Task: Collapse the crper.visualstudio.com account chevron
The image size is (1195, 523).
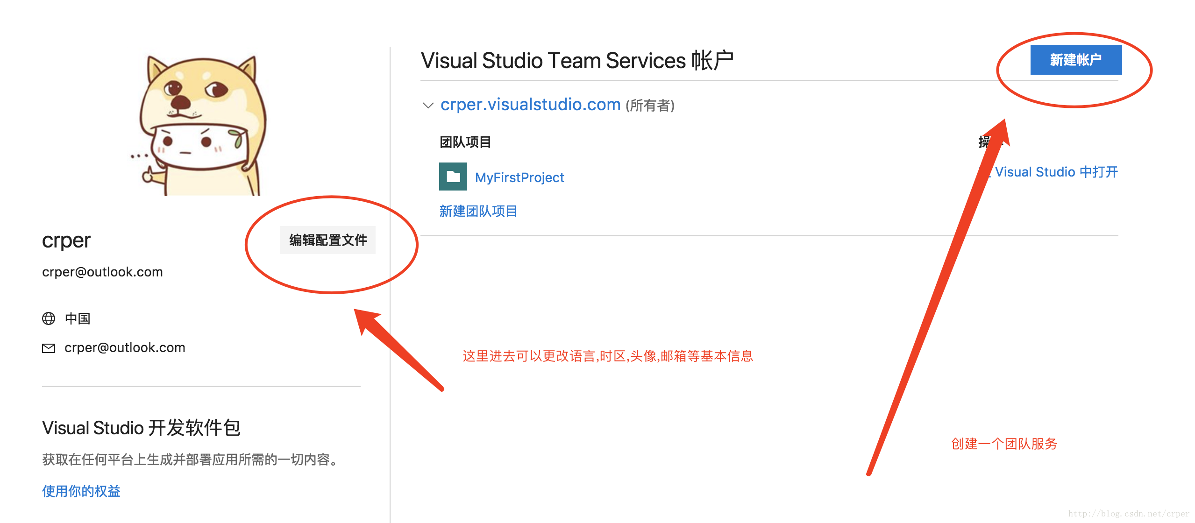Action: 427,105
